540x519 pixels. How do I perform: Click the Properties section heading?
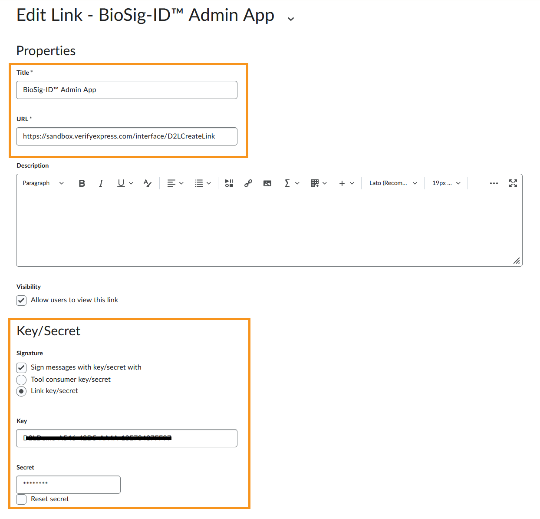point(46,51)
